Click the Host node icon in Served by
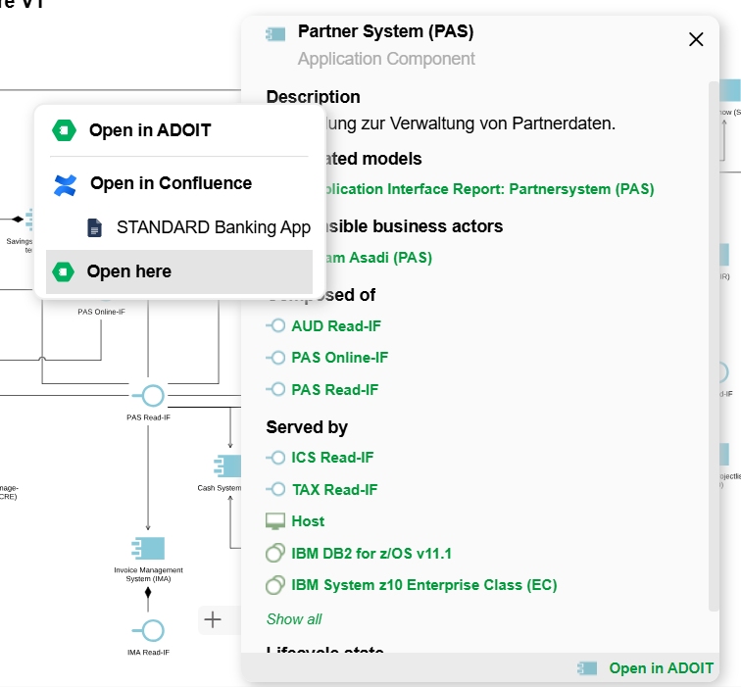 pyautogui.click(x=275, y=521)
